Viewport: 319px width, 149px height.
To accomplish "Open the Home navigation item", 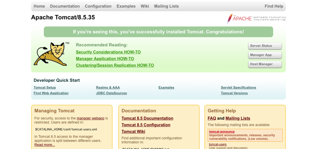I will (39, 6).
